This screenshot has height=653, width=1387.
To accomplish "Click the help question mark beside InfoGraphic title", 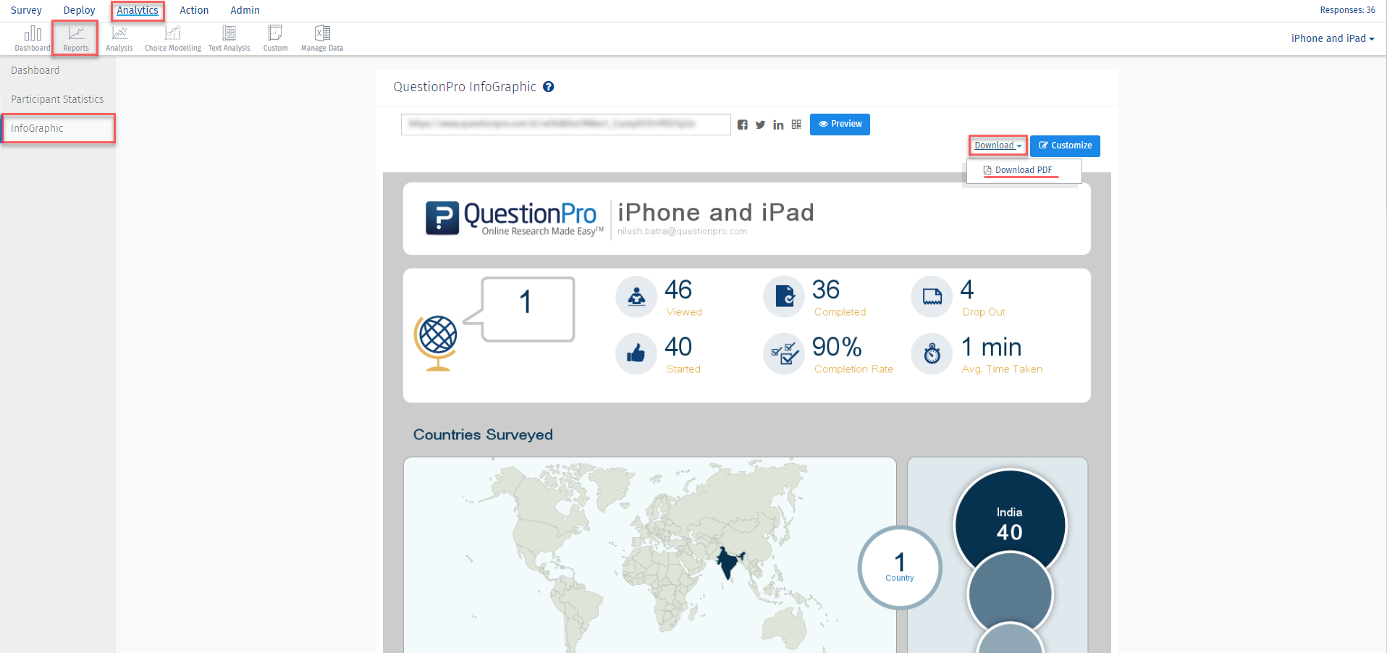I will (549, 87).
